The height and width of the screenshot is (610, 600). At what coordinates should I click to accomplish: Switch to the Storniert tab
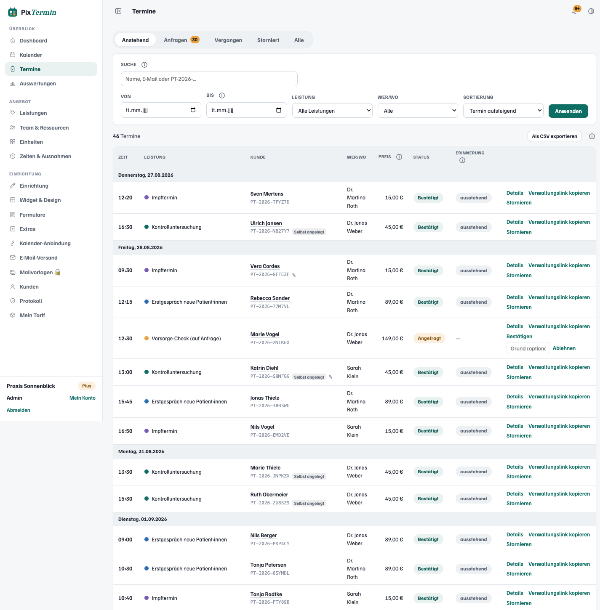point(268,40)
